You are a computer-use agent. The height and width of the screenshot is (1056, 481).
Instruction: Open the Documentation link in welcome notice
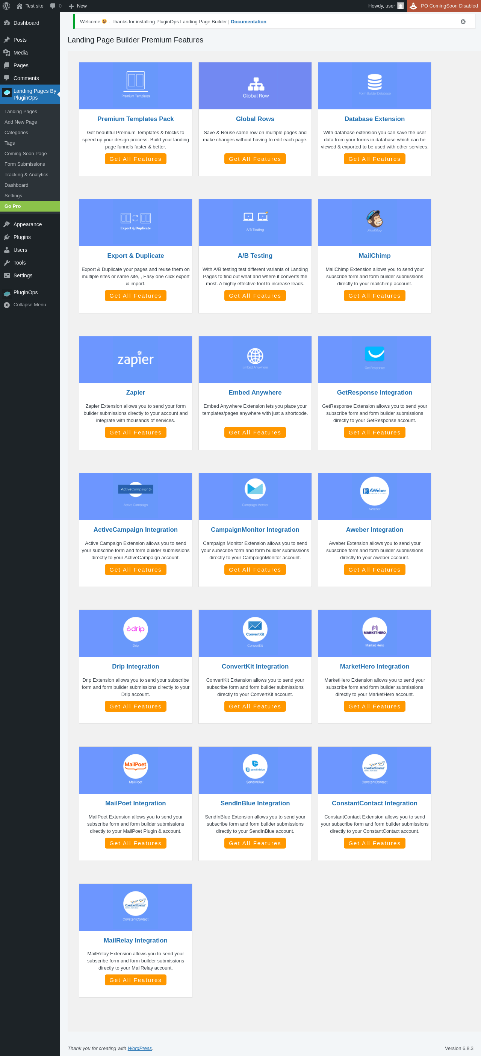248,22
